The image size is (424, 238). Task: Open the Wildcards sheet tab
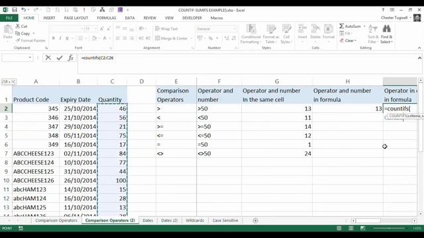(x=195, y=220)
